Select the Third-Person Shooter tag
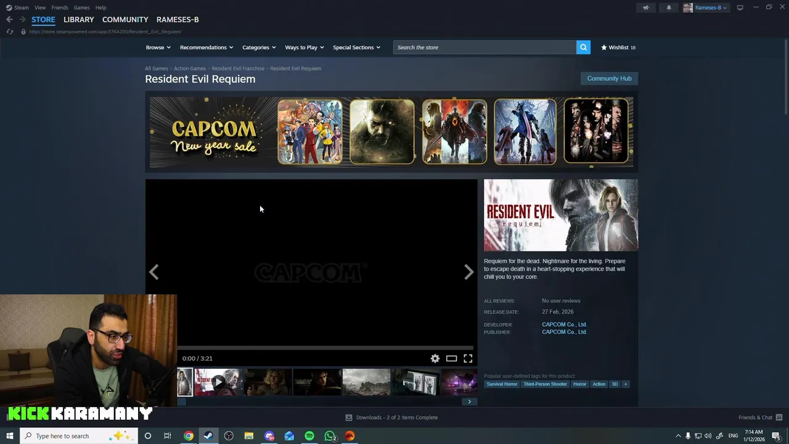 click(x=545, y=384)
